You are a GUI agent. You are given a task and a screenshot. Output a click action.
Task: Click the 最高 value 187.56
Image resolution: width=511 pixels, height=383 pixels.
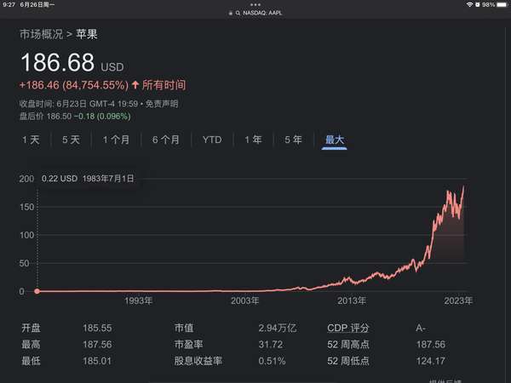click(x=97, y=344)
